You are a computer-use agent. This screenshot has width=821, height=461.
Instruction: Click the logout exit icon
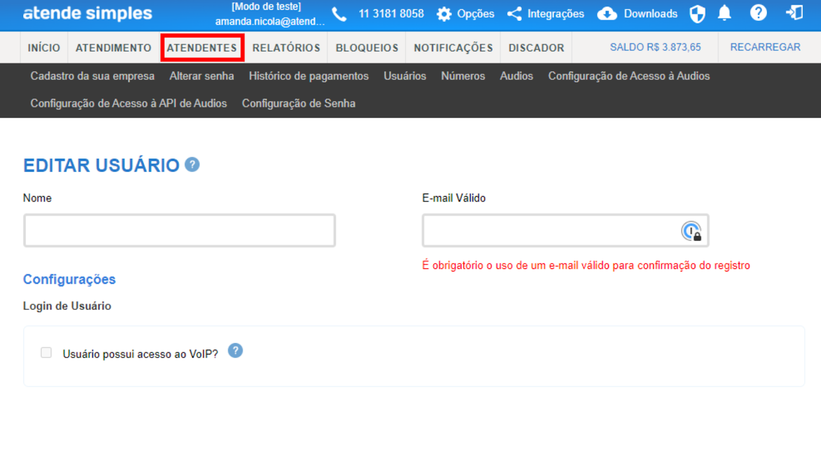click(794, 13)
